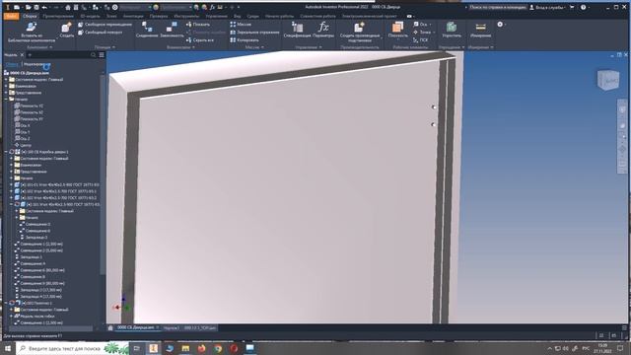
Task: Switch to the 3D-модель ribbon tab
Action: [90, 16]
